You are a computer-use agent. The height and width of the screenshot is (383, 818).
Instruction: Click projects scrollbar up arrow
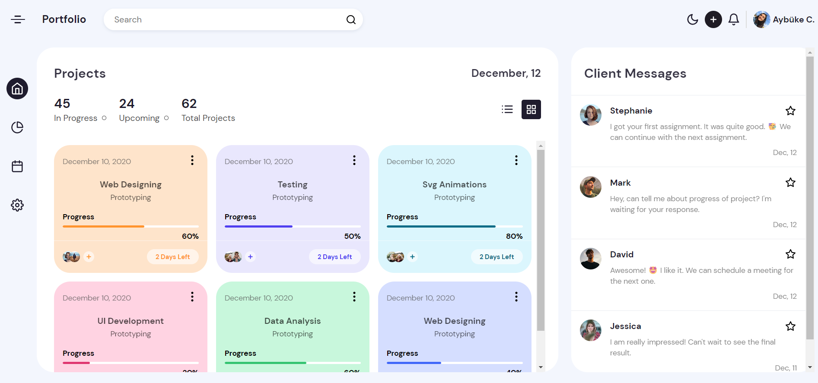click(x=541, y=146)
